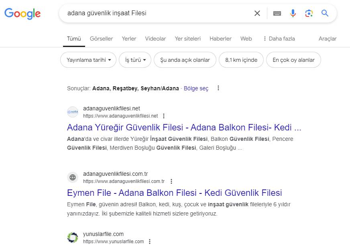Click the Google logo
350x248 pixels.
tap(22, 14)
